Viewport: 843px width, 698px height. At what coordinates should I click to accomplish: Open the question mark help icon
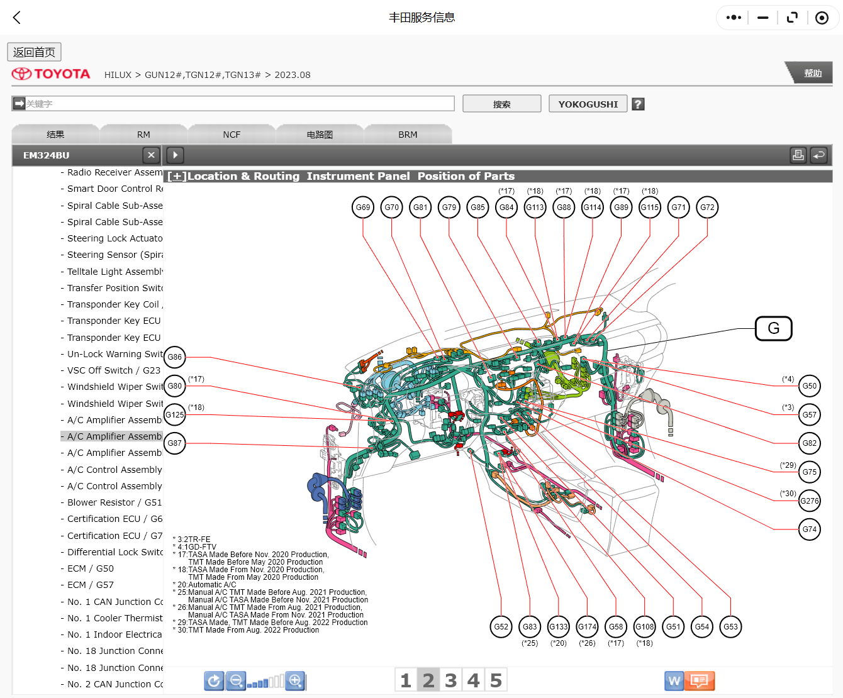click(638, 104)
